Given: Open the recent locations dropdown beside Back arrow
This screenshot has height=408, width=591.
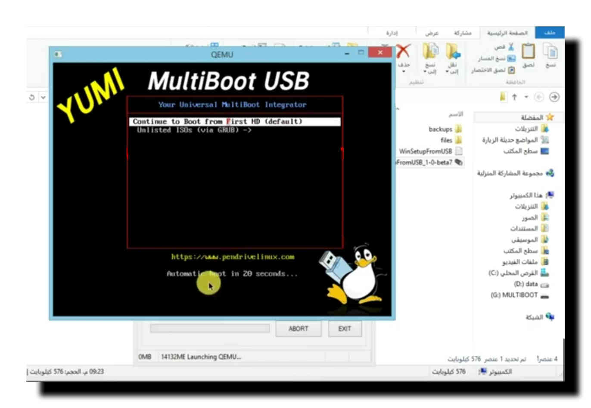Looking at the screenshot, I should pos(526,97).
